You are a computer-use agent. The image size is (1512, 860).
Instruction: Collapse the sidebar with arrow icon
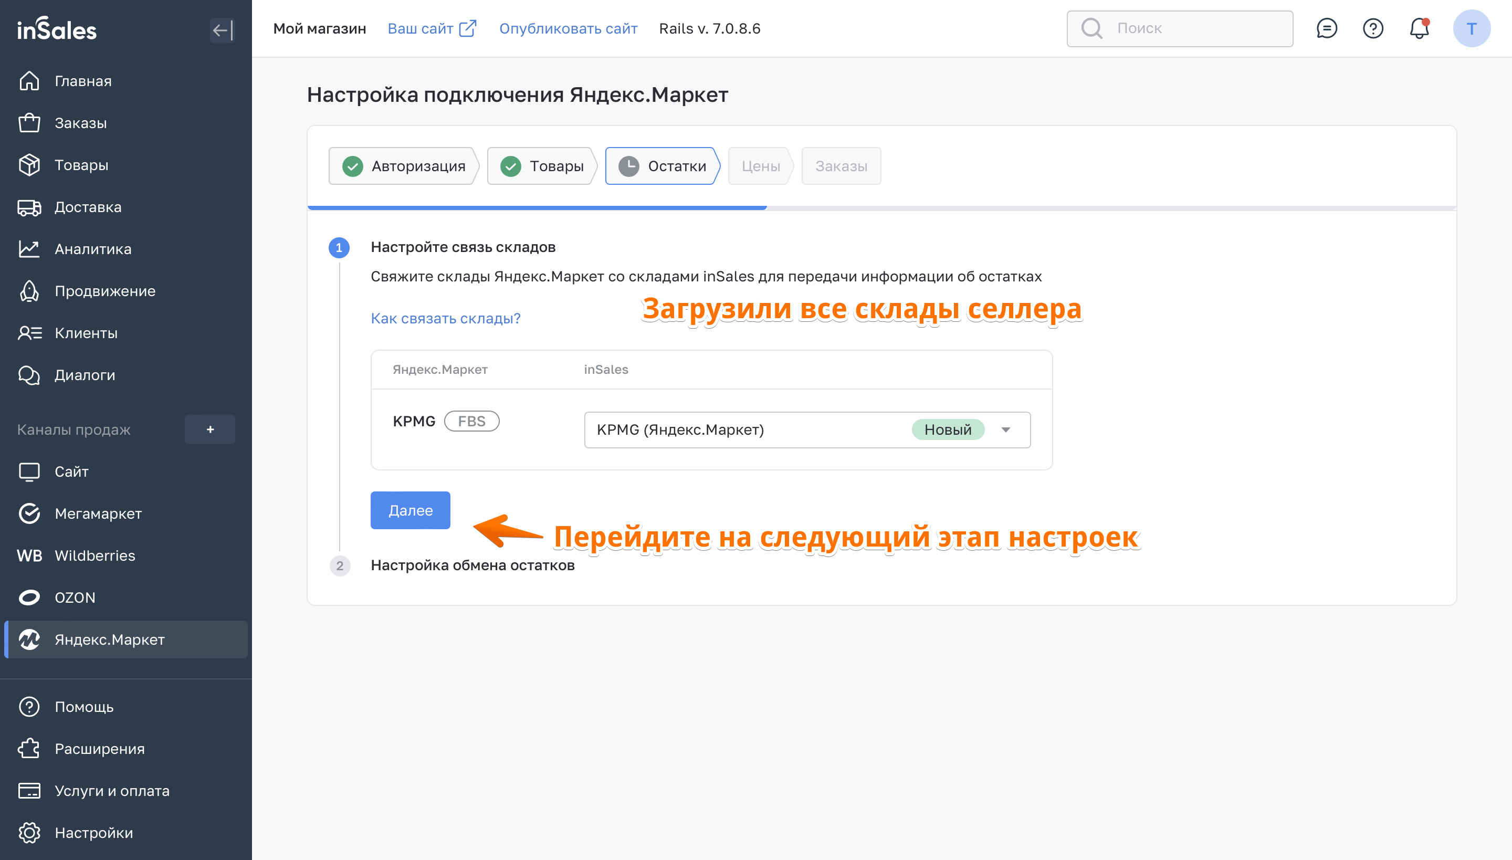222,29
